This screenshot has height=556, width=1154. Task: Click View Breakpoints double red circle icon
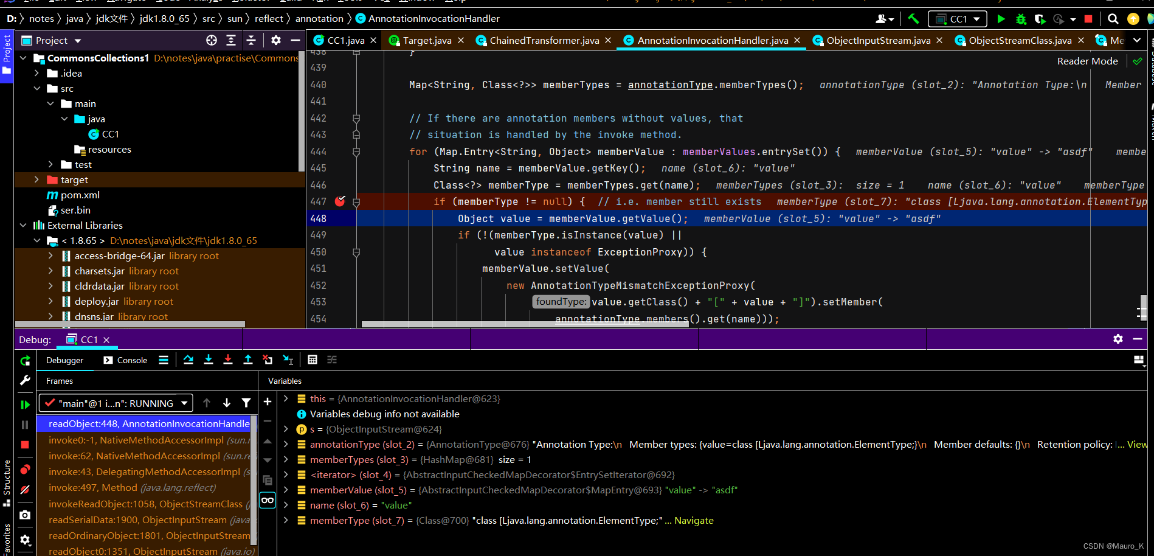(25, 470)
